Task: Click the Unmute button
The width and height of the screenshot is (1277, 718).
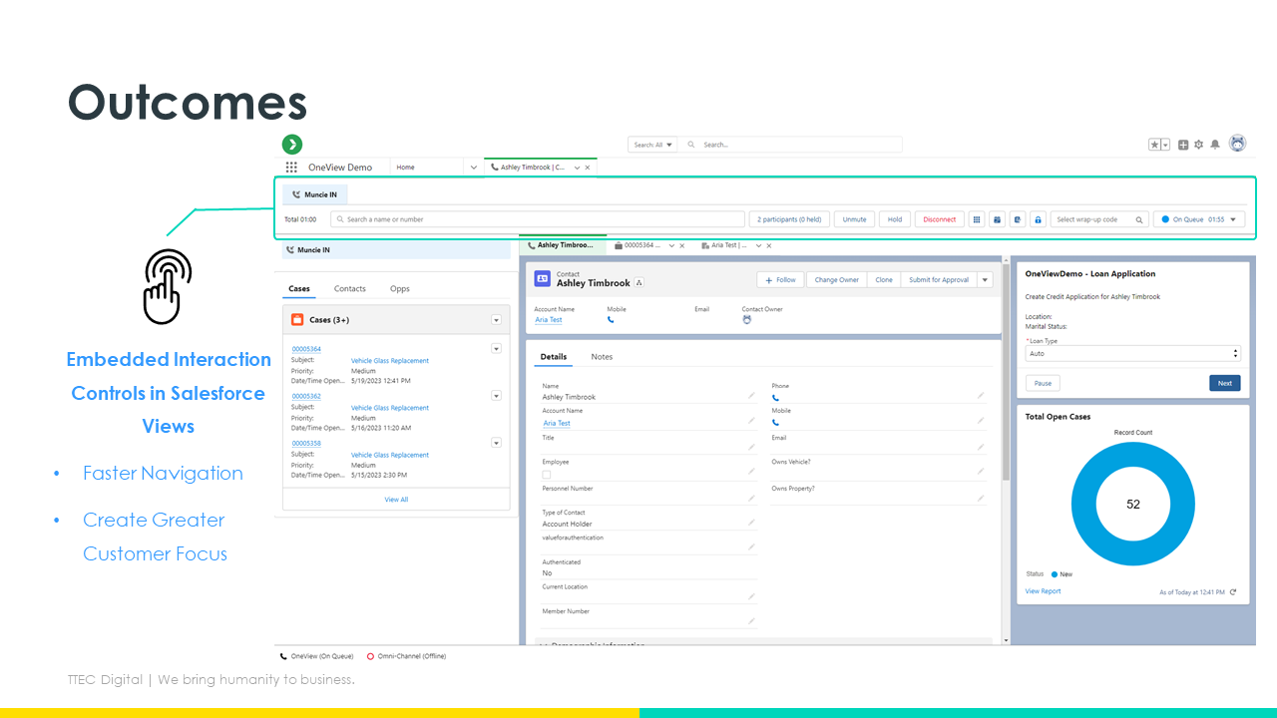Action: pos(854,219)
